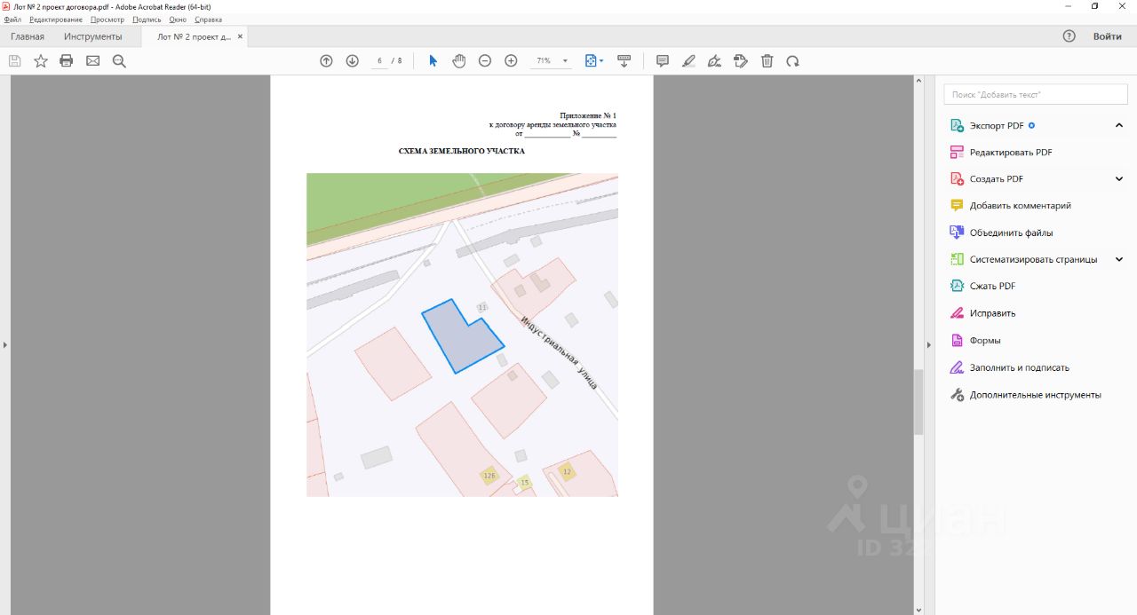
Task: Close the Лот № 2 document tab
Action: pyautogui.click(x=240, y=36)
